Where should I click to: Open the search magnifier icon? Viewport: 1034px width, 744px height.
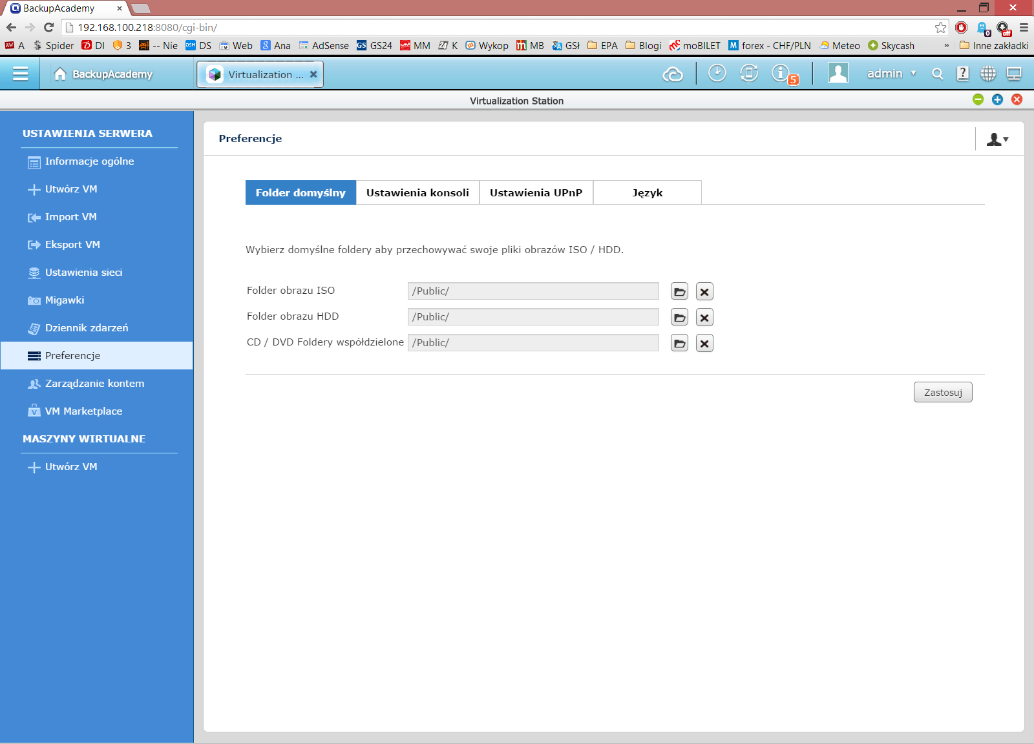(938, 74)
